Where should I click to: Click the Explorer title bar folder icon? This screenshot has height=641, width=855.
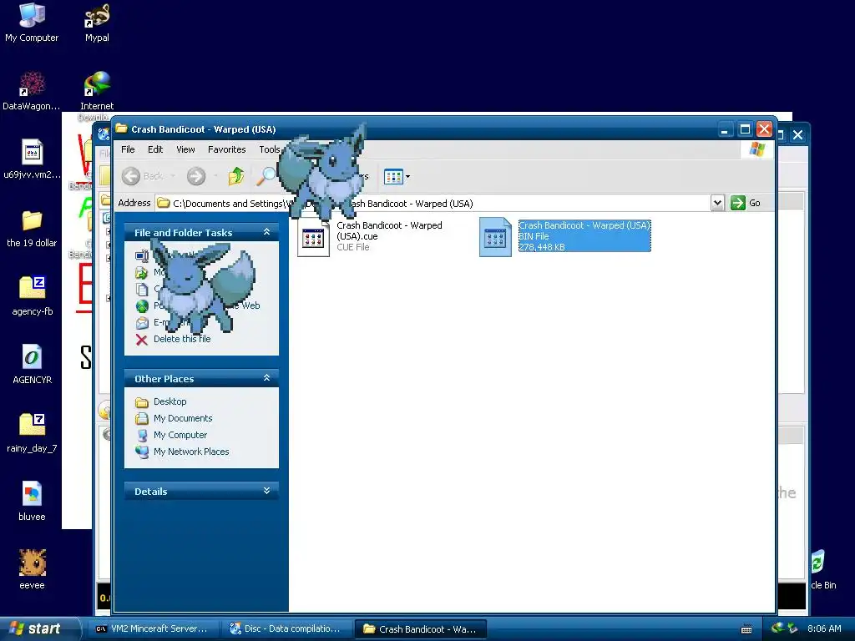click(121, 129)
